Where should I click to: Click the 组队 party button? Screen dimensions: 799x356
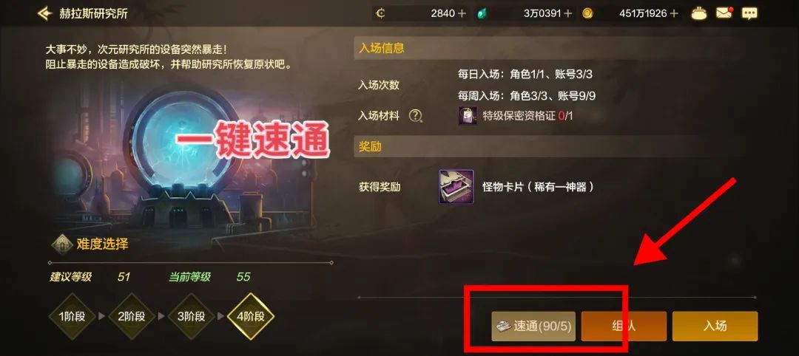click(x=624, y=326)
